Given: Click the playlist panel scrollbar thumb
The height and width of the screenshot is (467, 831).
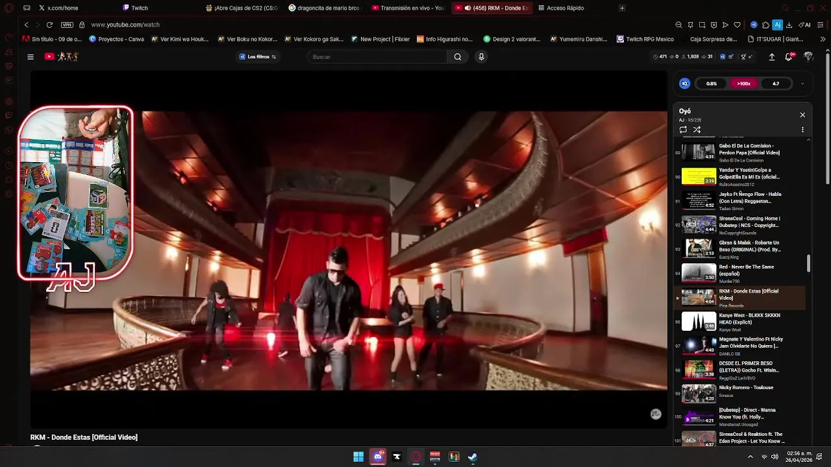Looking at the screenshot, I should tap(808, 263).
